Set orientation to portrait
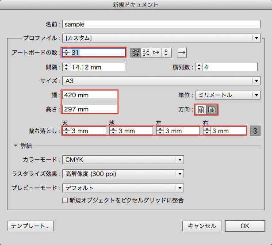The height and width of the screenshot is (245, 272). pos(201,109)
